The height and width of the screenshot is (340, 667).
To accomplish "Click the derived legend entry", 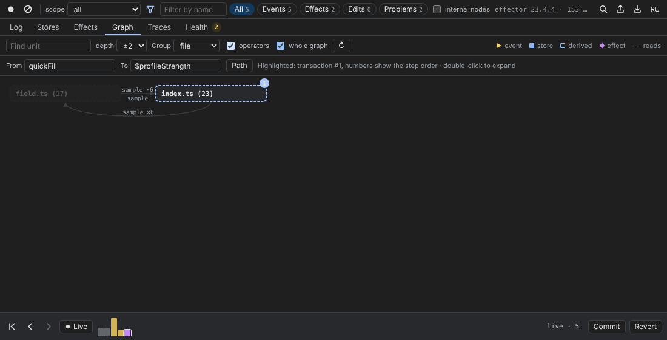I will click(576, 46).
